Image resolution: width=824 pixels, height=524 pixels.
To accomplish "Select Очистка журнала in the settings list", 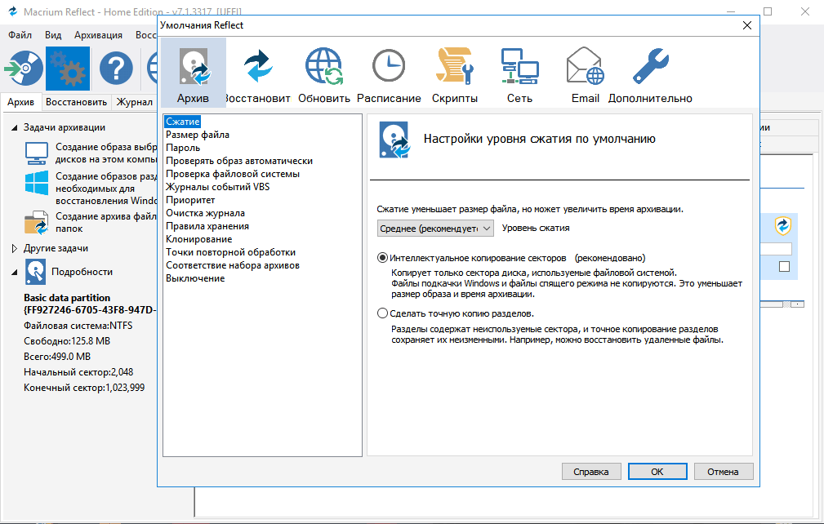I will (x=206, y=213).
